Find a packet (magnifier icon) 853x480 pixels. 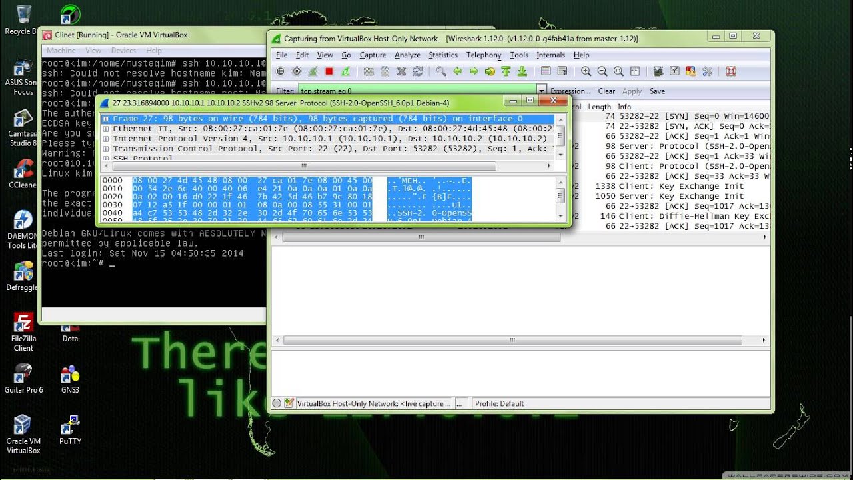click(441, 71)
